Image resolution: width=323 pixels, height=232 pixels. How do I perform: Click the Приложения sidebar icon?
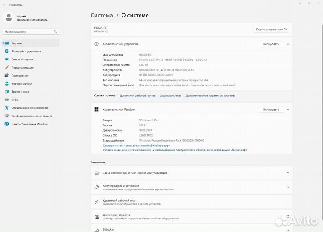coord(7,76)
